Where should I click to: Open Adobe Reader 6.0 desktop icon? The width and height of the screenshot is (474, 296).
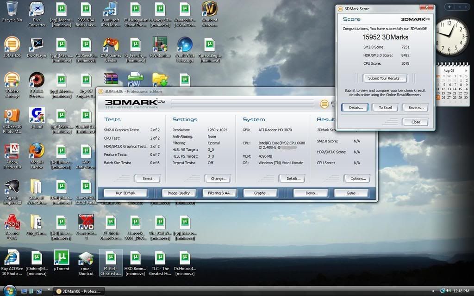tap(12, 156)
